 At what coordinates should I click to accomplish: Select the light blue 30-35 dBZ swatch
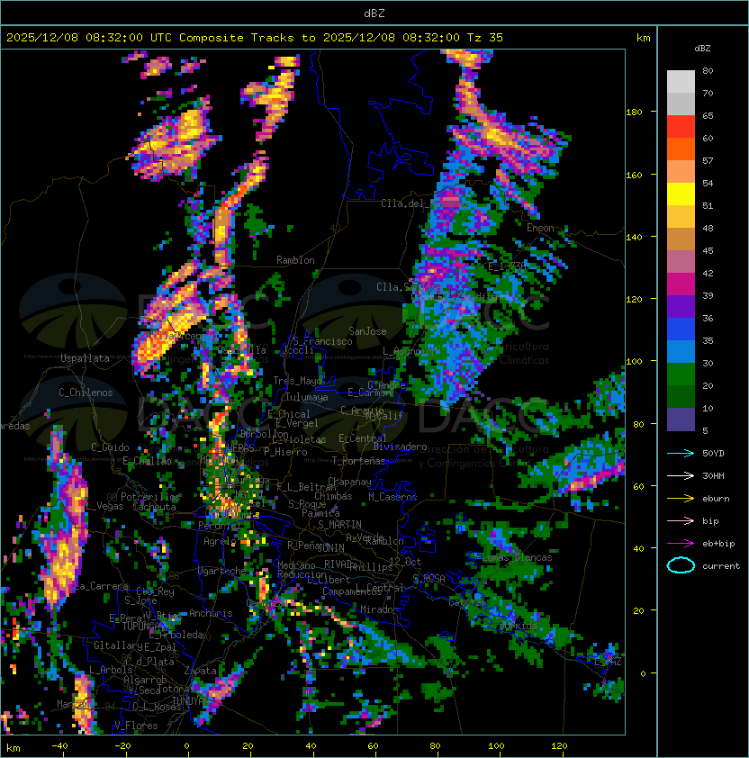click(x=681, y=351)
